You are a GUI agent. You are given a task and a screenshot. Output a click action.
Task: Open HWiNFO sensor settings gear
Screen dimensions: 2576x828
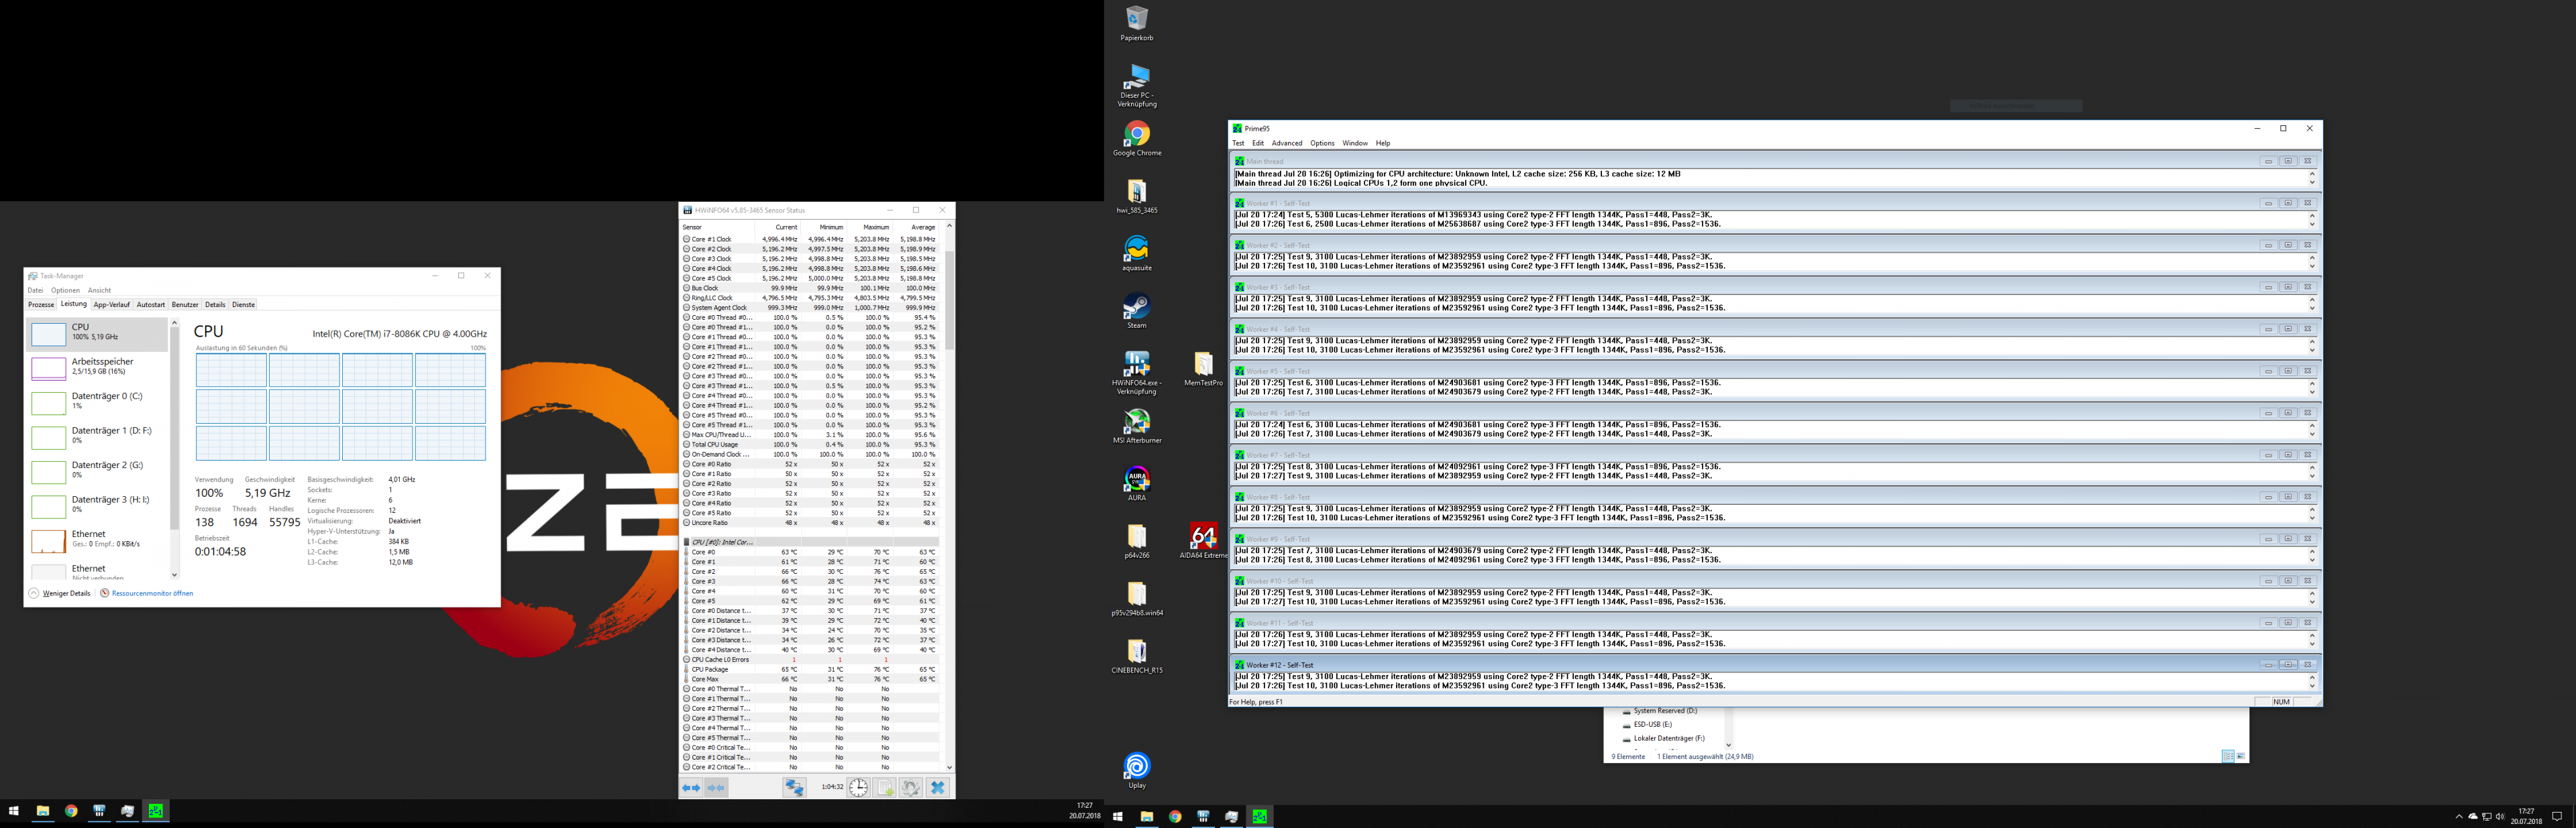(x=910, y=788)
